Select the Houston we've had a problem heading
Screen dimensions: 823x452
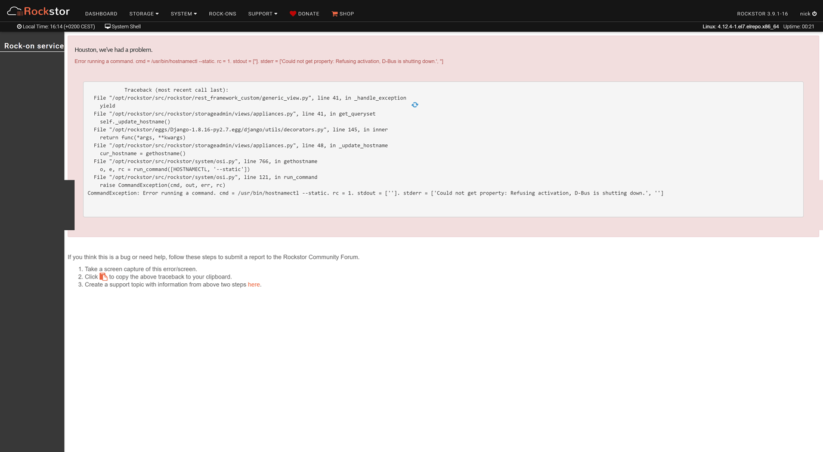(x=113, y=49)
